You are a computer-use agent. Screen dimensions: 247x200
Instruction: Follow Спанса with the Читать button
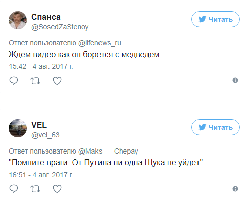click(216, 19)
